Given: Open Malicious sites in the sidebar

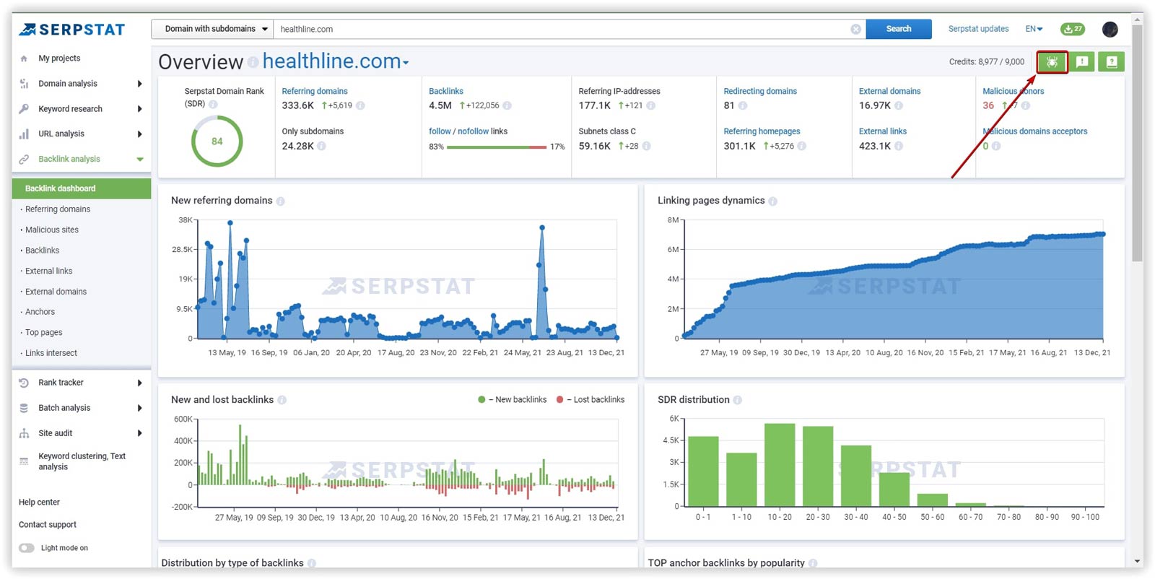Looking at the screenshot, I should point(52,230).
